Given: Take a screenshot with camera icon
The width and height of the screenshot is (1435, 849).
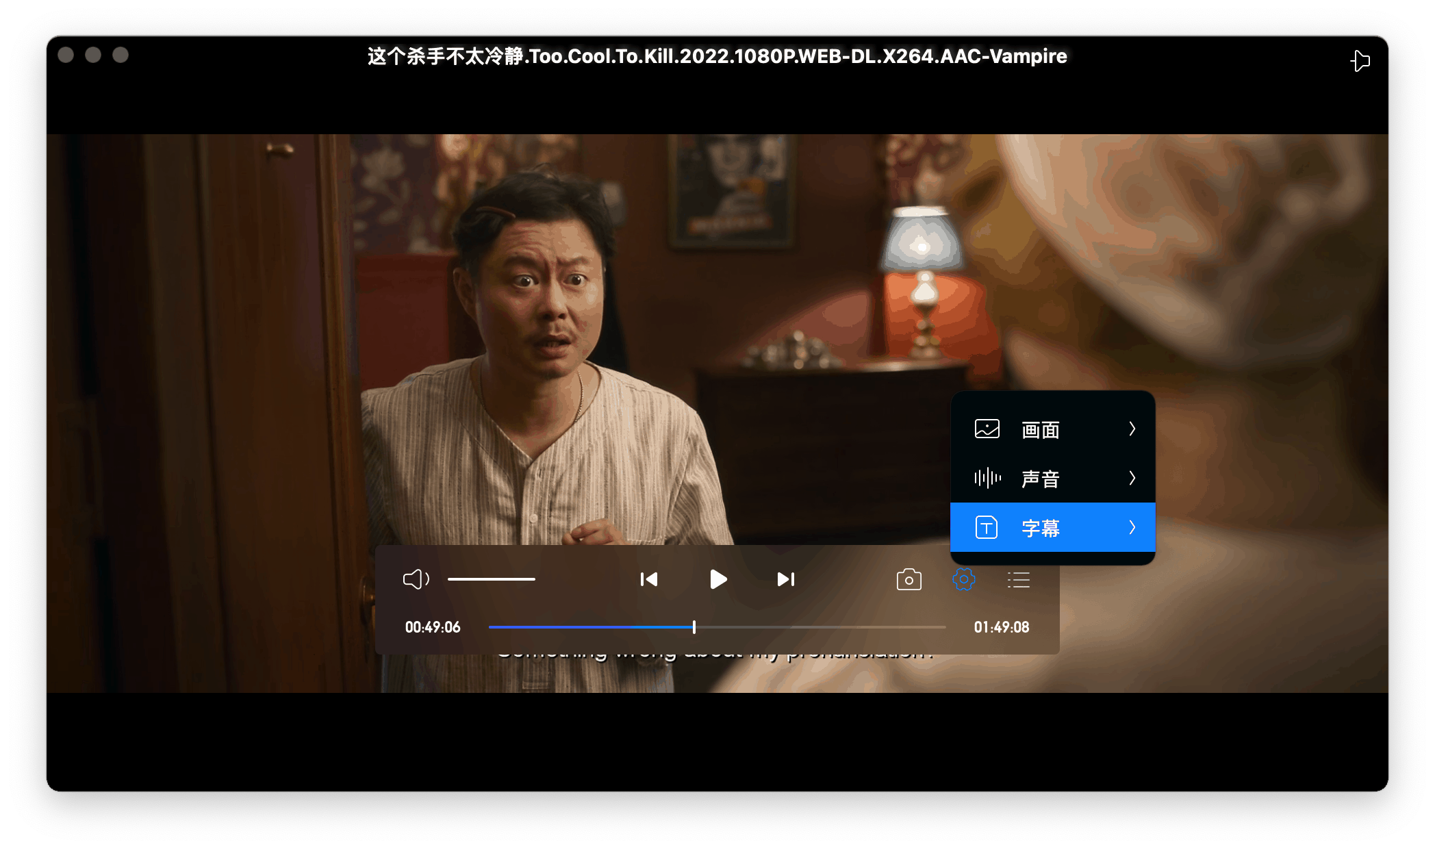Looking at the screenshot, I should tap(909, 579).
